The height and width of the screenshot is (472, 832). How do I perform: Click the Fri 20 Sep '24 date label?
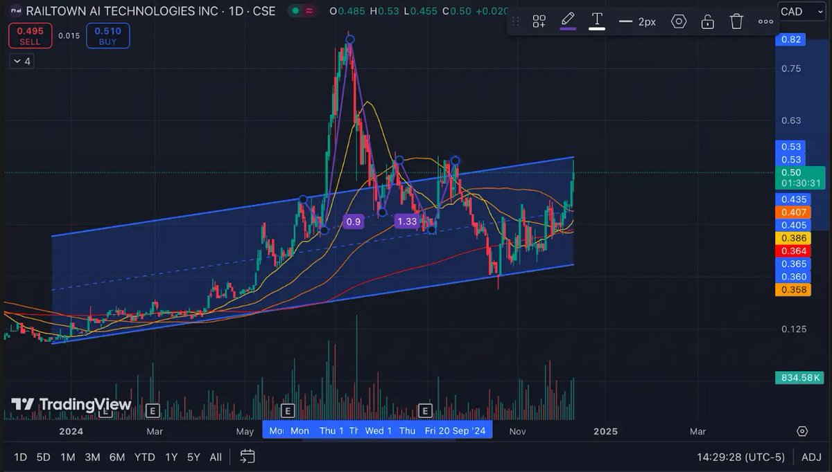[456, 430]
